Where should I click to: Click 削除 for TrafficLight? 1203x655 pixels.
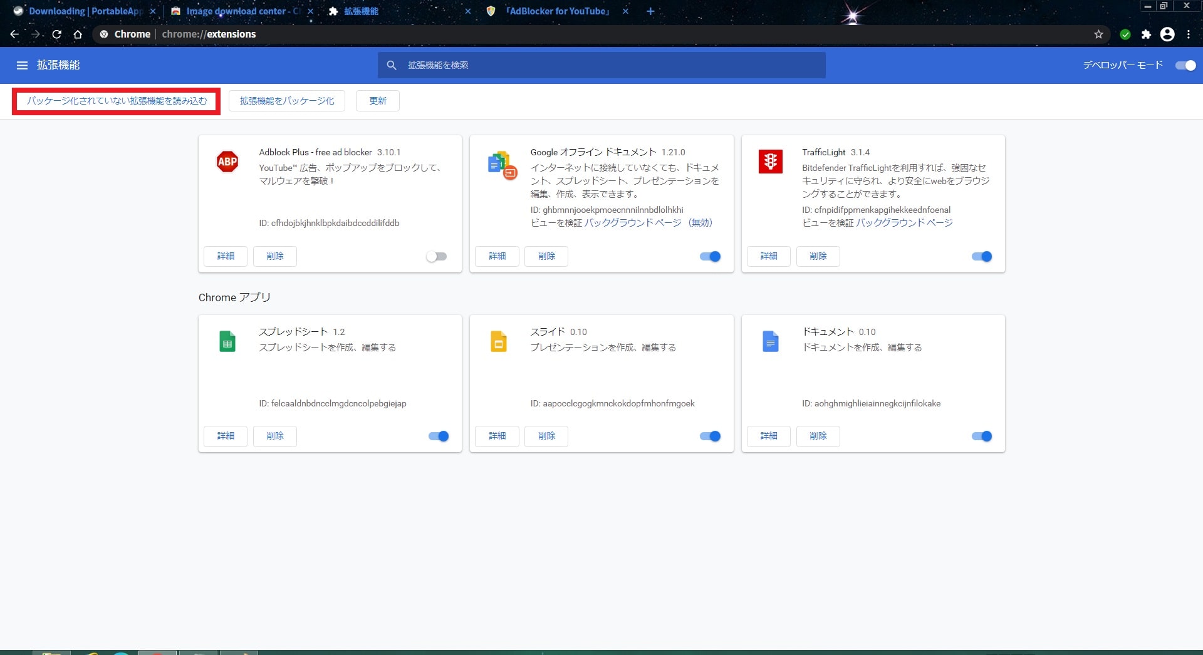[x=818, y=256]
